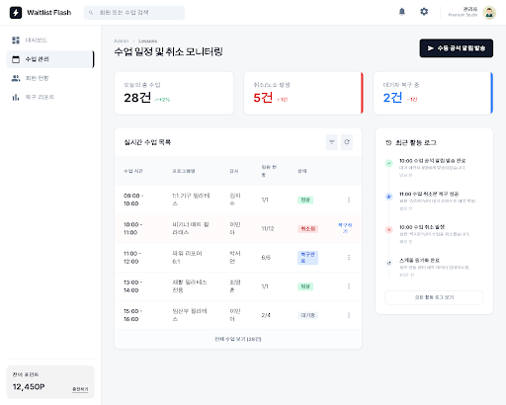The height and width of the screenshot is (405, 506).
Task: Click the Waitlist Flash lightning logo
Action: pos(16,13)
